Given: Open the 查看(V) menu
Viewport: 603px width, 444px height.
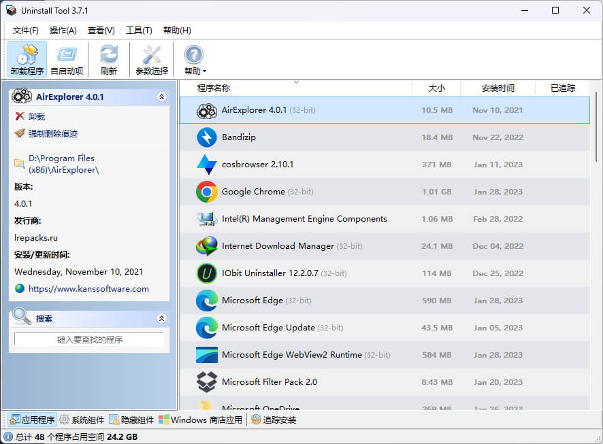Looking at the screenshot, I should [x=100, y=30].
